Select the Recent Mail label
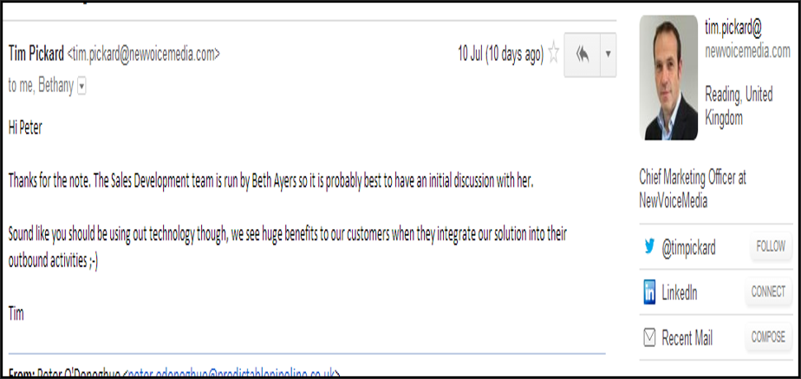Viewport: 801px width, 379px height. [687, 338]
